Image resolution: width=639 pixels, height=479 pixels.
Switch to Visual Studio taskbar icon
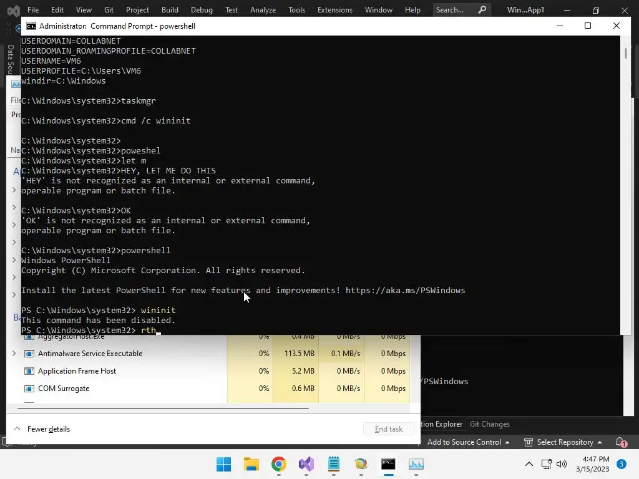tap(306, 464)
